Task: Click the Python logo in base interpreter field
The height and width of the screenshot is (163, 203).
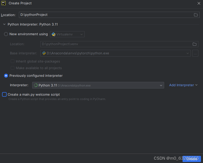Action: point(44,53)
